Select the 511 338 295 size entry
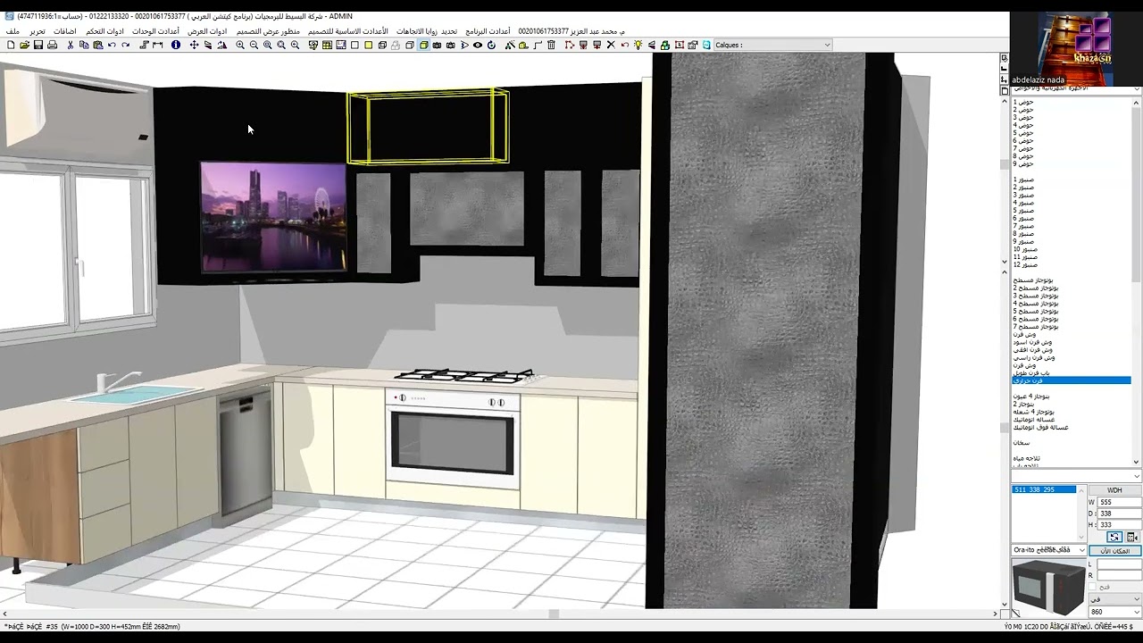This screenshot has width=1143, height=643. (1044, 489)
